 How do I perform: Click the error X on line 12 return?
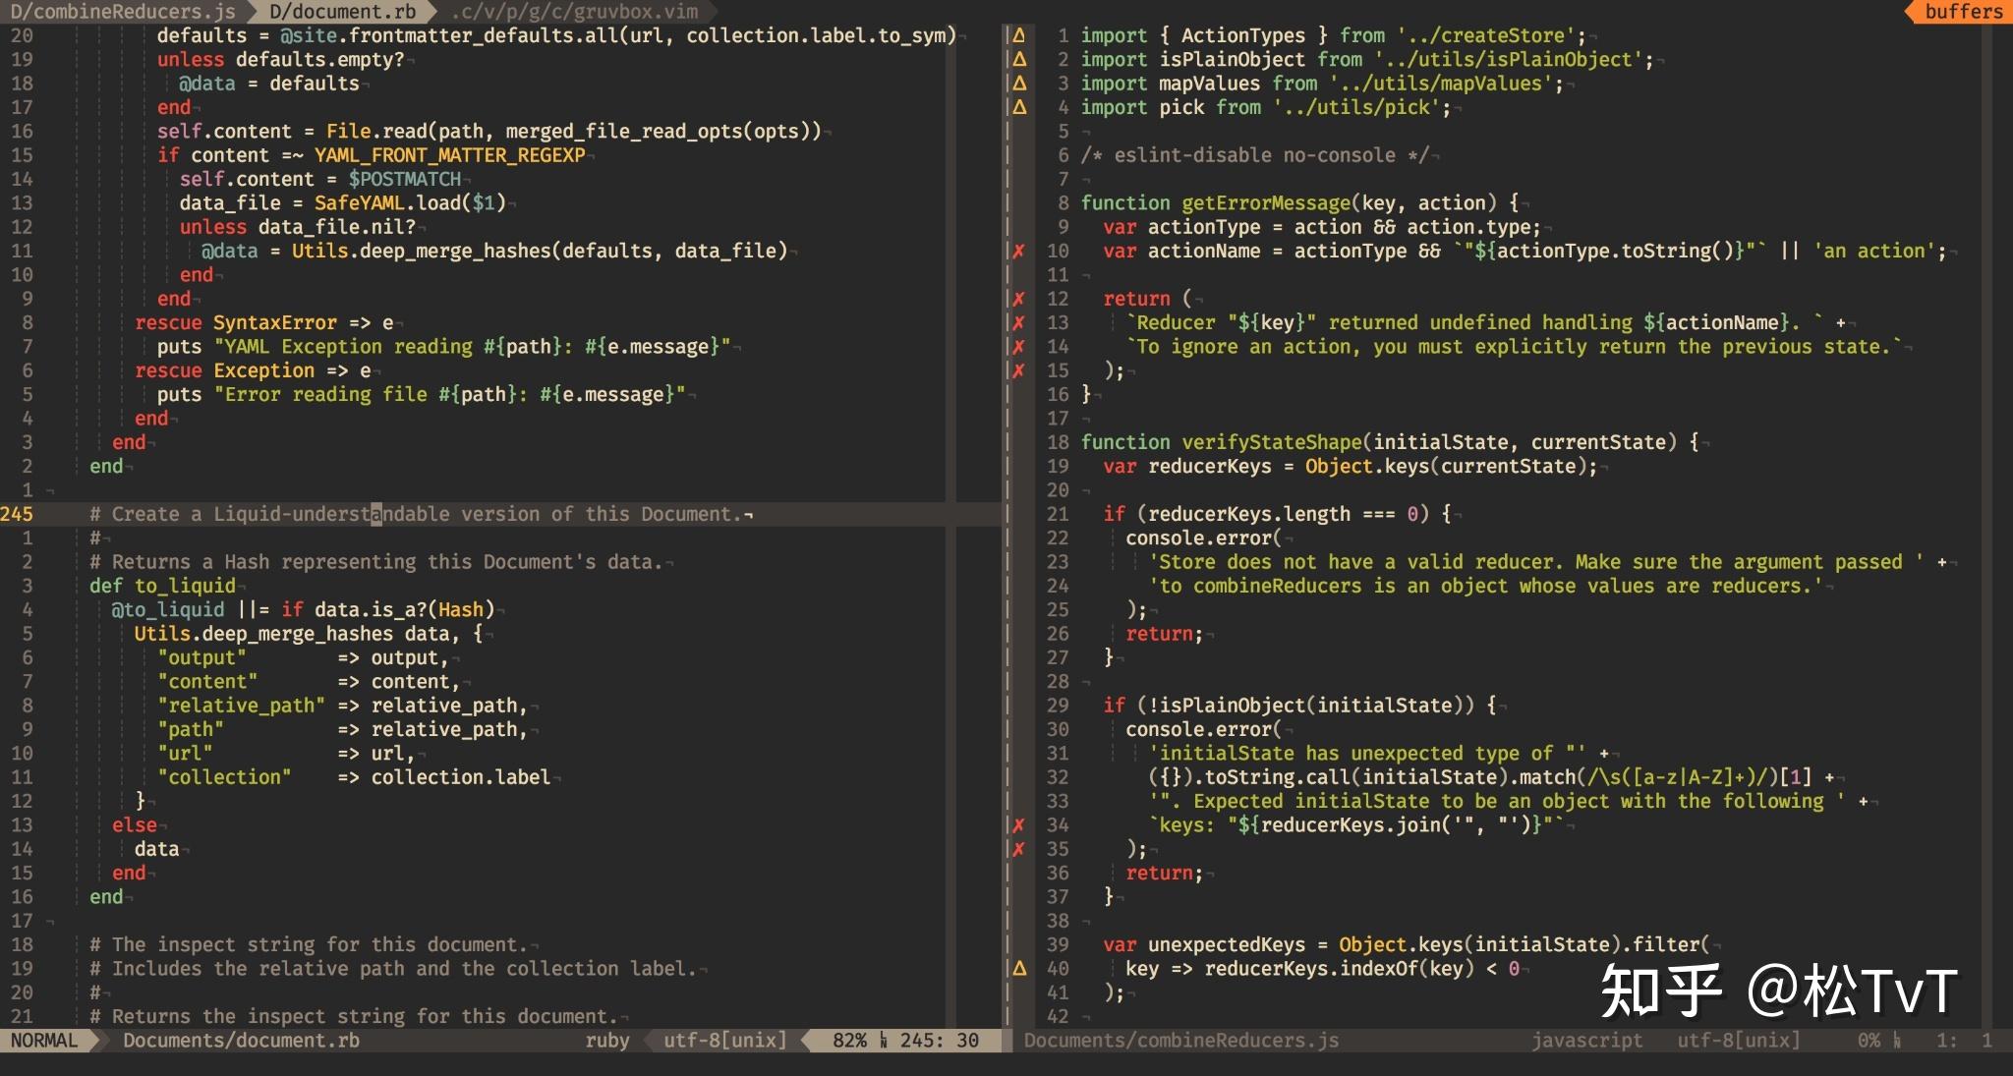(x=1019, y=299)
